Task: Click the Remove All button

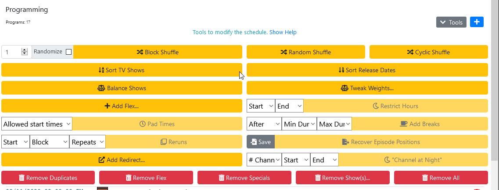Action: pos(441,178)
